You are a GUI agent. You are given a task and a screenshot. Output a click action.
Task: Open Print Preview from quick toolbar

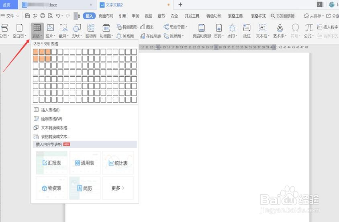50,16
